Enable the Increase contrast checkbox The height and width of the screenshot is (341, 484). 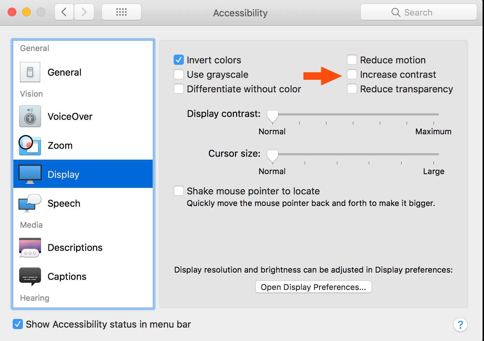[x=352, y=74]
